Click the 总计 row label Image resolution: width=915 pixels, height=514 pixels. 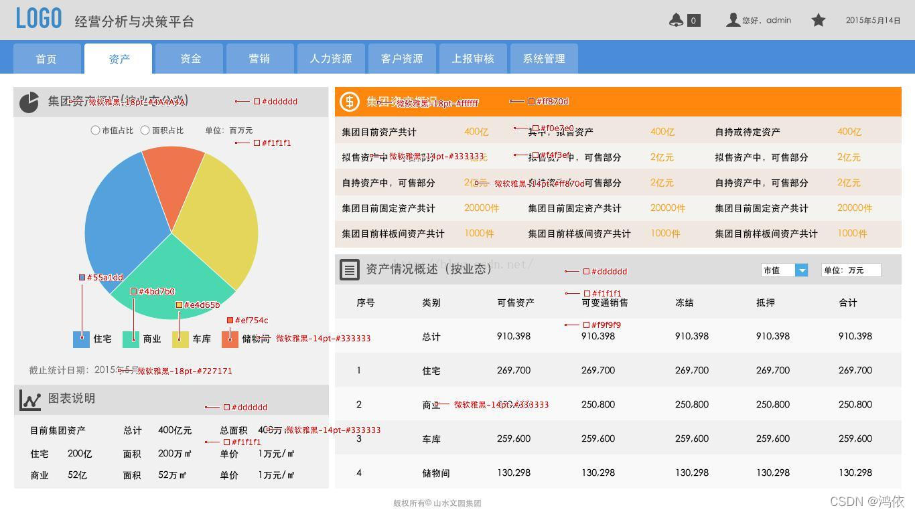pyautogui.click(x=431, y=337)
